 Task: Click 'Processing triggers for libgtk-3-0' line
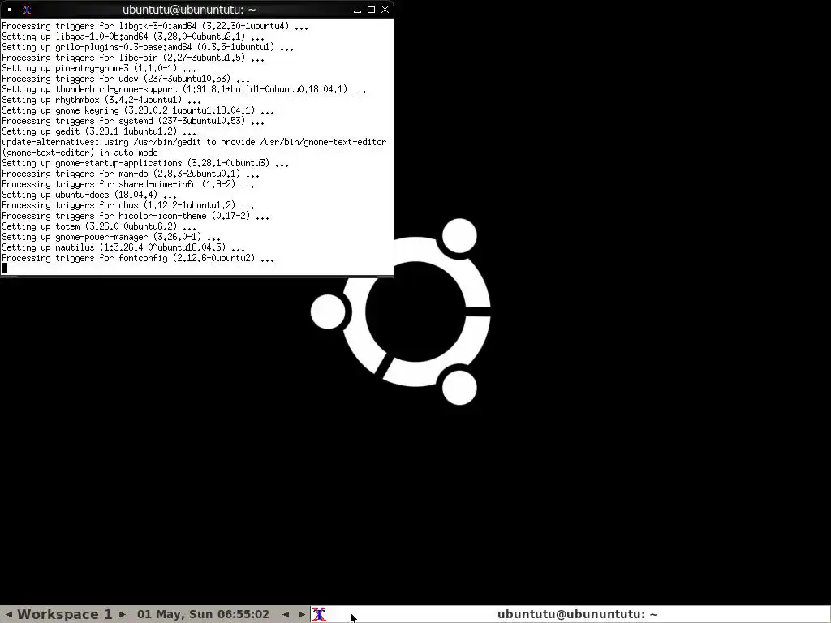(x=155, y=26)
